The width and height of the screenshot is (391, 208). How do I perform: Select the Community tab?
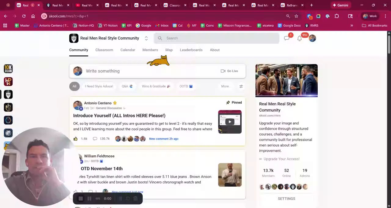[79, 50]
